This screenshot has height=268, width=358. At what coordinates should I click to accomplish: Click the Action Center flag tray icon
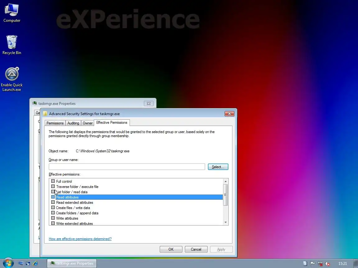point(313,264)
